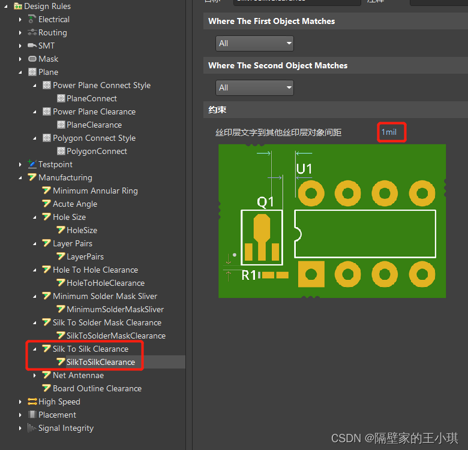Image resolution: width=468 pixels, height=450 pixels.
Task: Click the SMT category icon
Action: pos(32,46)
